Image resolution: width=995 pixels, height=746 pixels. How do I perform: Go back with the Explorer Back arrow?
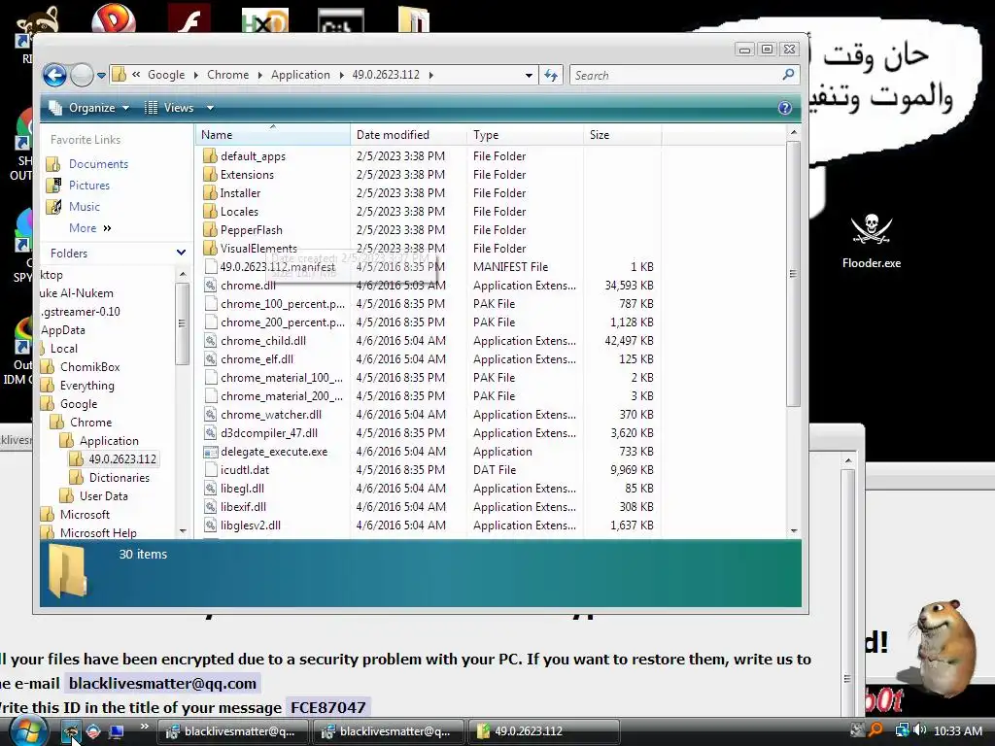click(x=55, y=76)
